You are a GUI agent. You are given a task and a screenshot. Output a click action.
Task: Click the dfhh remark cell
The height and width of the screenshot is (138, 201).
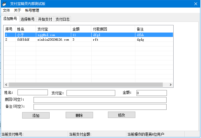(x=154, y=35)
